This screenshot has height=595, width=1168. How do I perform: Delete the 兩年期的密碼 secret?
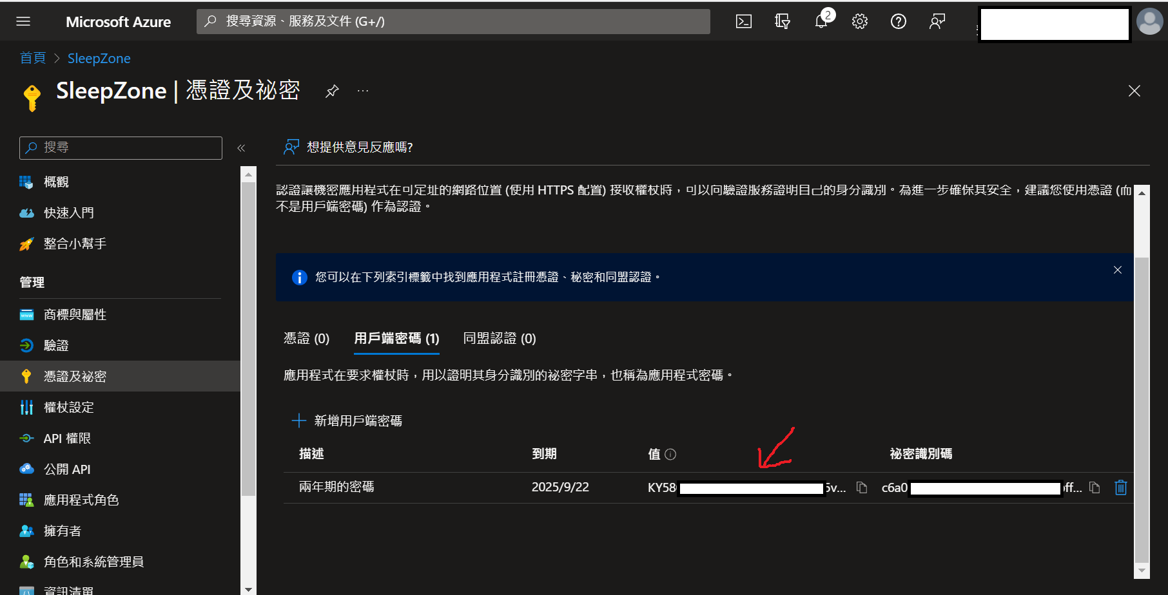(1121, 487)
